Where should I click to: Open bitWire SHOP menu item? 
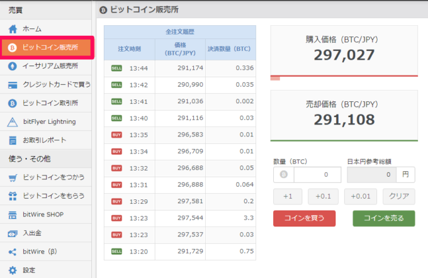pyautogui.click(x=45, y=214)
